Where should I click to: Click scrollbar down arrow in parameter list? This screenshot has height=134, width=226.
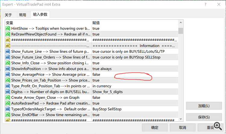[x=180, y=119]
